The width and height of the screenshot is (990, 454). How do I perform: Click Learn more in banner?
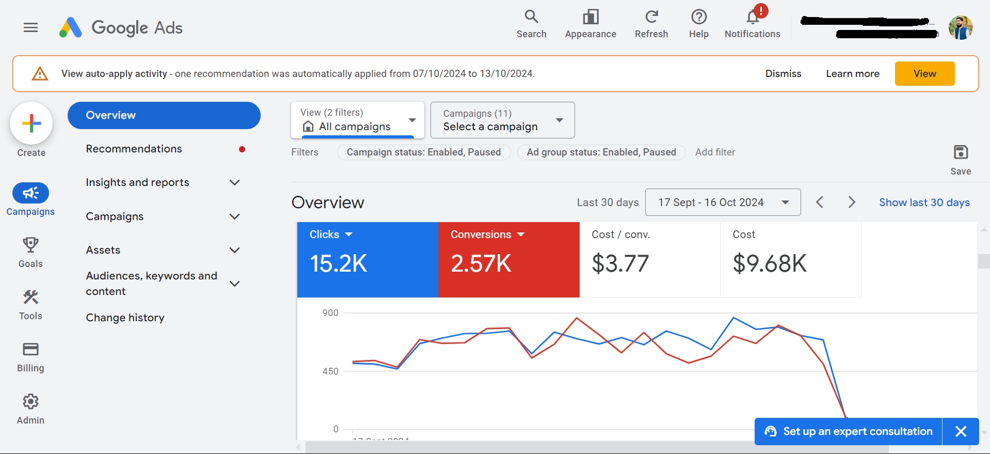click(x=853, y=73)
